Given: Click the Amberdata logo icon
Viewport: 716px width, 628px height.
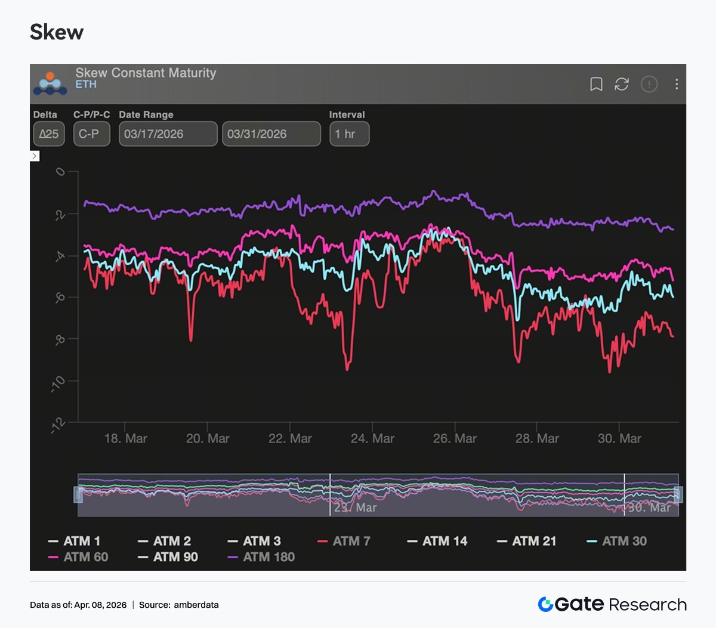Looking at the screenshot, I should click(x=50, y=84).
